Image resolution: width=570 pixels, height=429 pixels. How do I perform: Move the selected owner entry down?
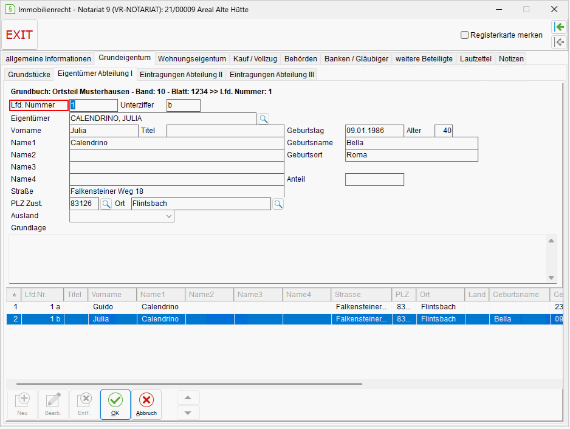[188, 413]
